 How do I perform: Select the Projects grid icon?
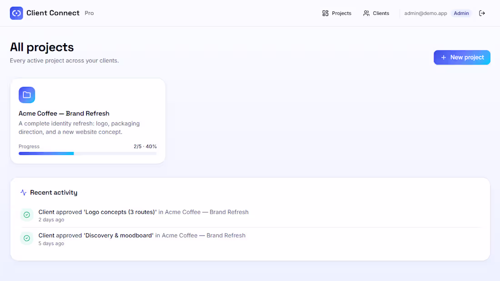coord(325,13)
